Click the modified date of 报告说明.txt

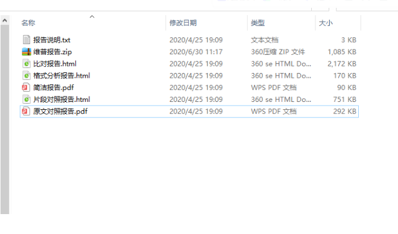[x=196, y=40]
